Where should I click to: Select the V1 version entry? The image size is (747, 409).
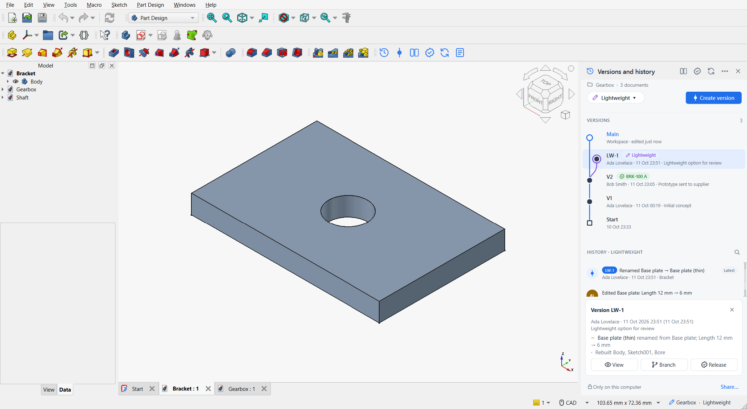pos(663,201)
